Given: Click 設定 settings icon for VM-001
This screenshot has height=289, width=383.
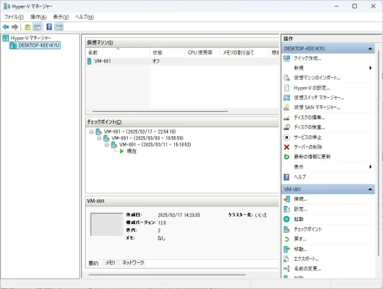Looking at the screenshot, I should [x=287, y=209].
